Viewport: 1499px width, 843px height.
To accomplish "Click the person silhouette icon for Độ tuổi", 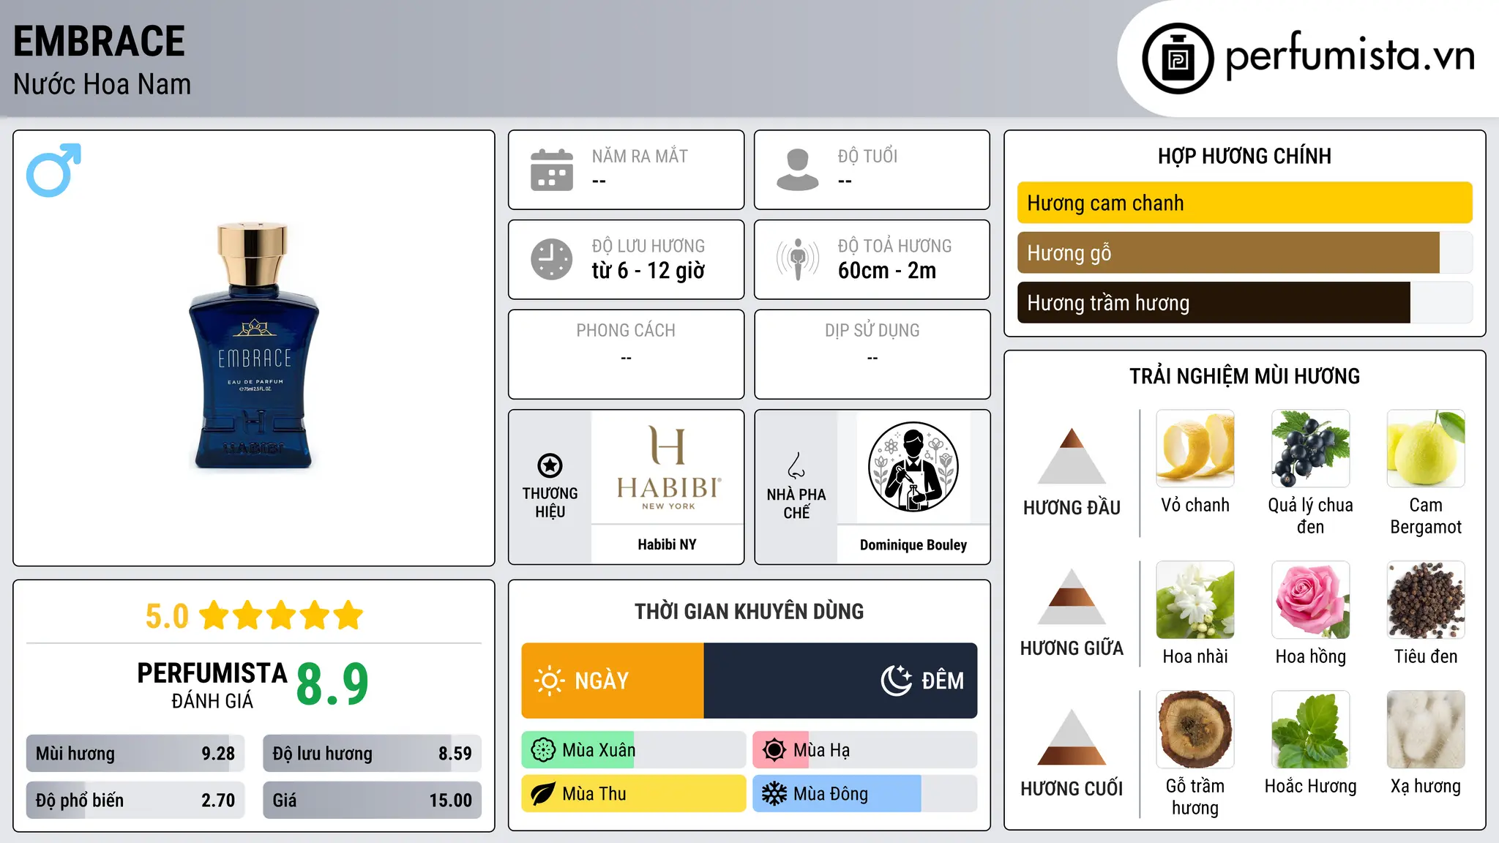I will pyautogui.click(x=797, y=170).
